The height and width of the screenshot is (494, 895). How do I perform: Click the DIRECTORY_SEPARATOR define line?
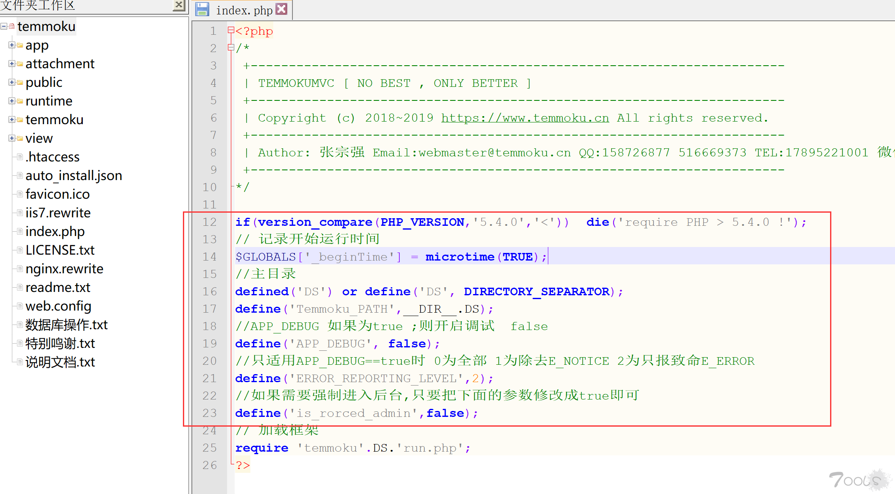click(x=429, y=291)
